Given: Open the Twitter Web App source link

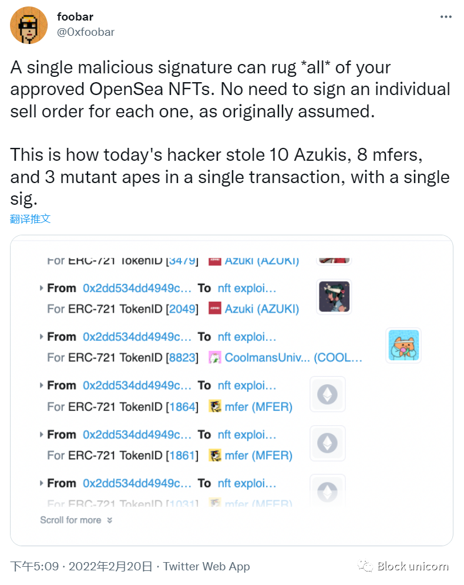Looking at the screenshot, I should (x=207, y=566).
